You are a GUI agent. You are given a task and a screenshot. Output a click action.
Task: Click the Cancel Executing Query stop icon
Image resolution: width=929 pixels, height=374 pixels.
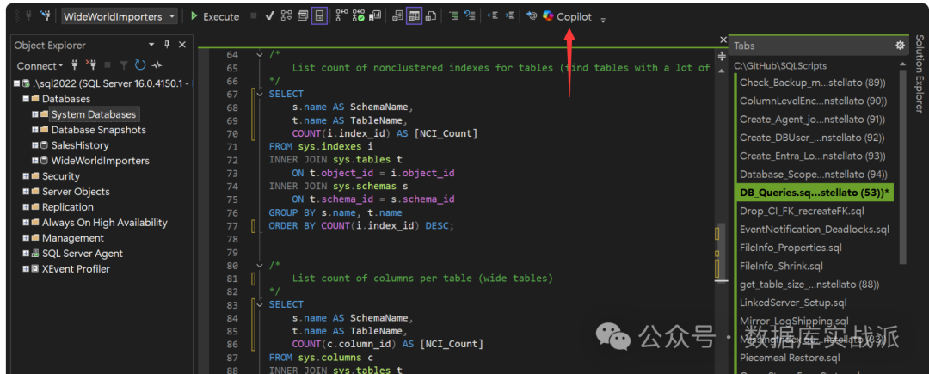[x=254, y=16]
